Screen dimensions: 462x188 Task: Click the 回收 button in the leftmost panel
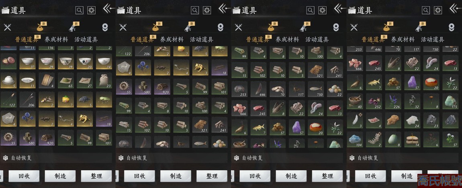24,176
